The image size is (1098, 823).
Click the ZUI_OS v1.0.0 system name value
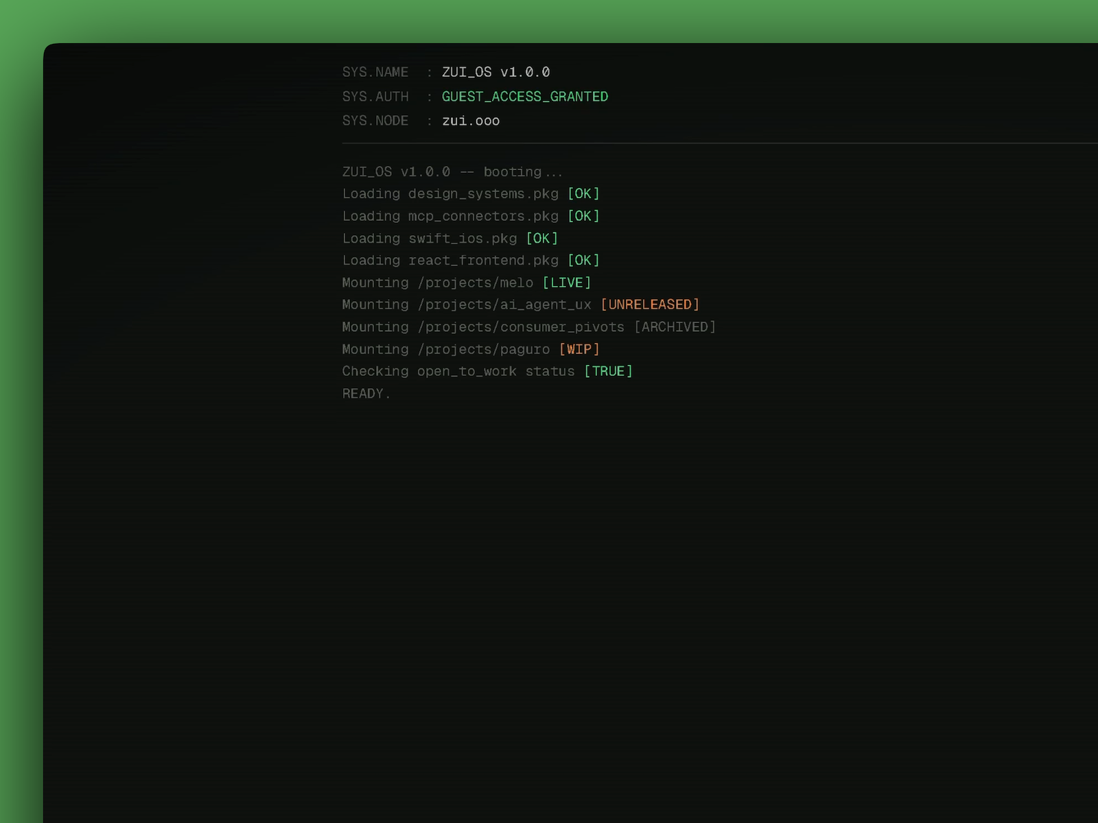click(495, 72)
